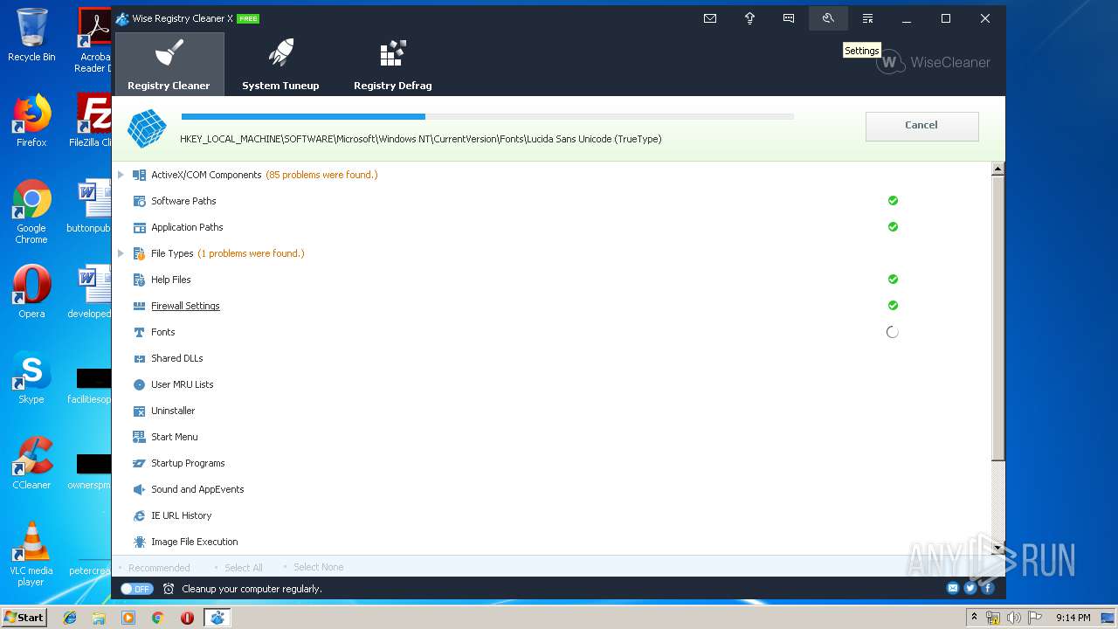Image resolution: width=1118 pixels, height=629 pixels.
Task: Select the Software Paths row text
Action: pos(183,201)
